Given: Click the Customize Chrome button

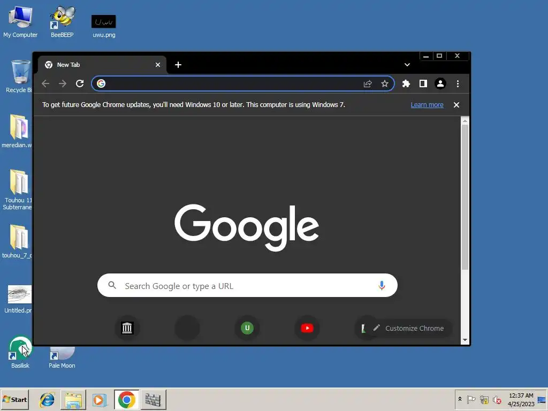Looking at the screenshot, I should click(408, 328).
